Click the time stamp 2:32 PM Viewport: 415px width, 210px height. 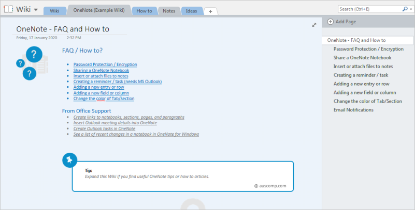(x=74, y=38)
